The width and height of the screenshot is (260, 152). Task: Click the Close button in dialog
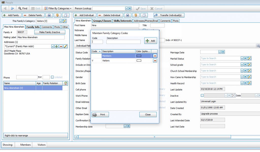[148, 115]
